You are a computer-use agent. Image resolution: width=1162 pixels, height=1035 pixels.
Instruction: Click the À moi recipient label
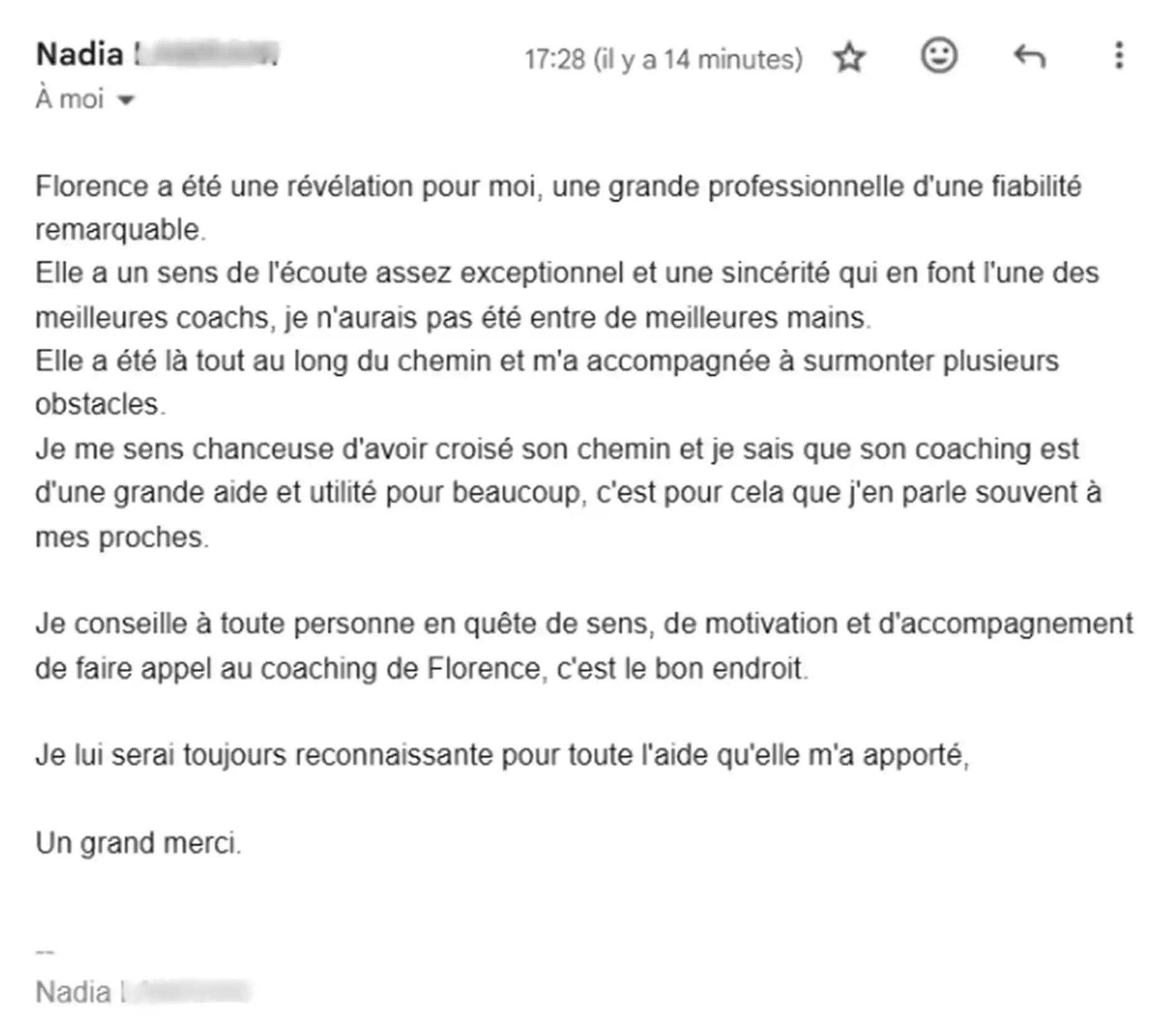pyautogui.click(x=69, y=98)
